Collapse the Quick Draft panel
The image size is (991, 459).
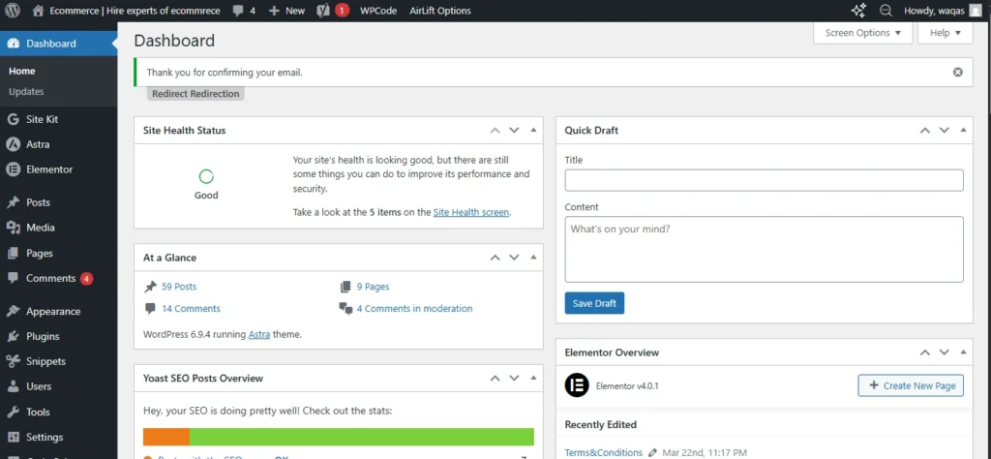[963, 130]
